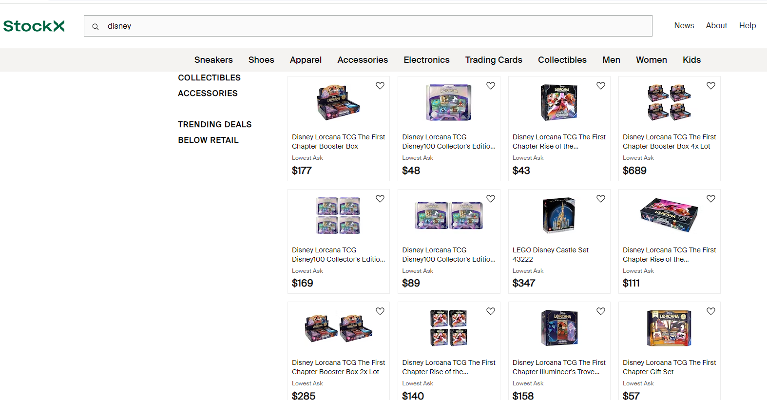
Task: Open the News link
Action: click(x=684, y=26)
